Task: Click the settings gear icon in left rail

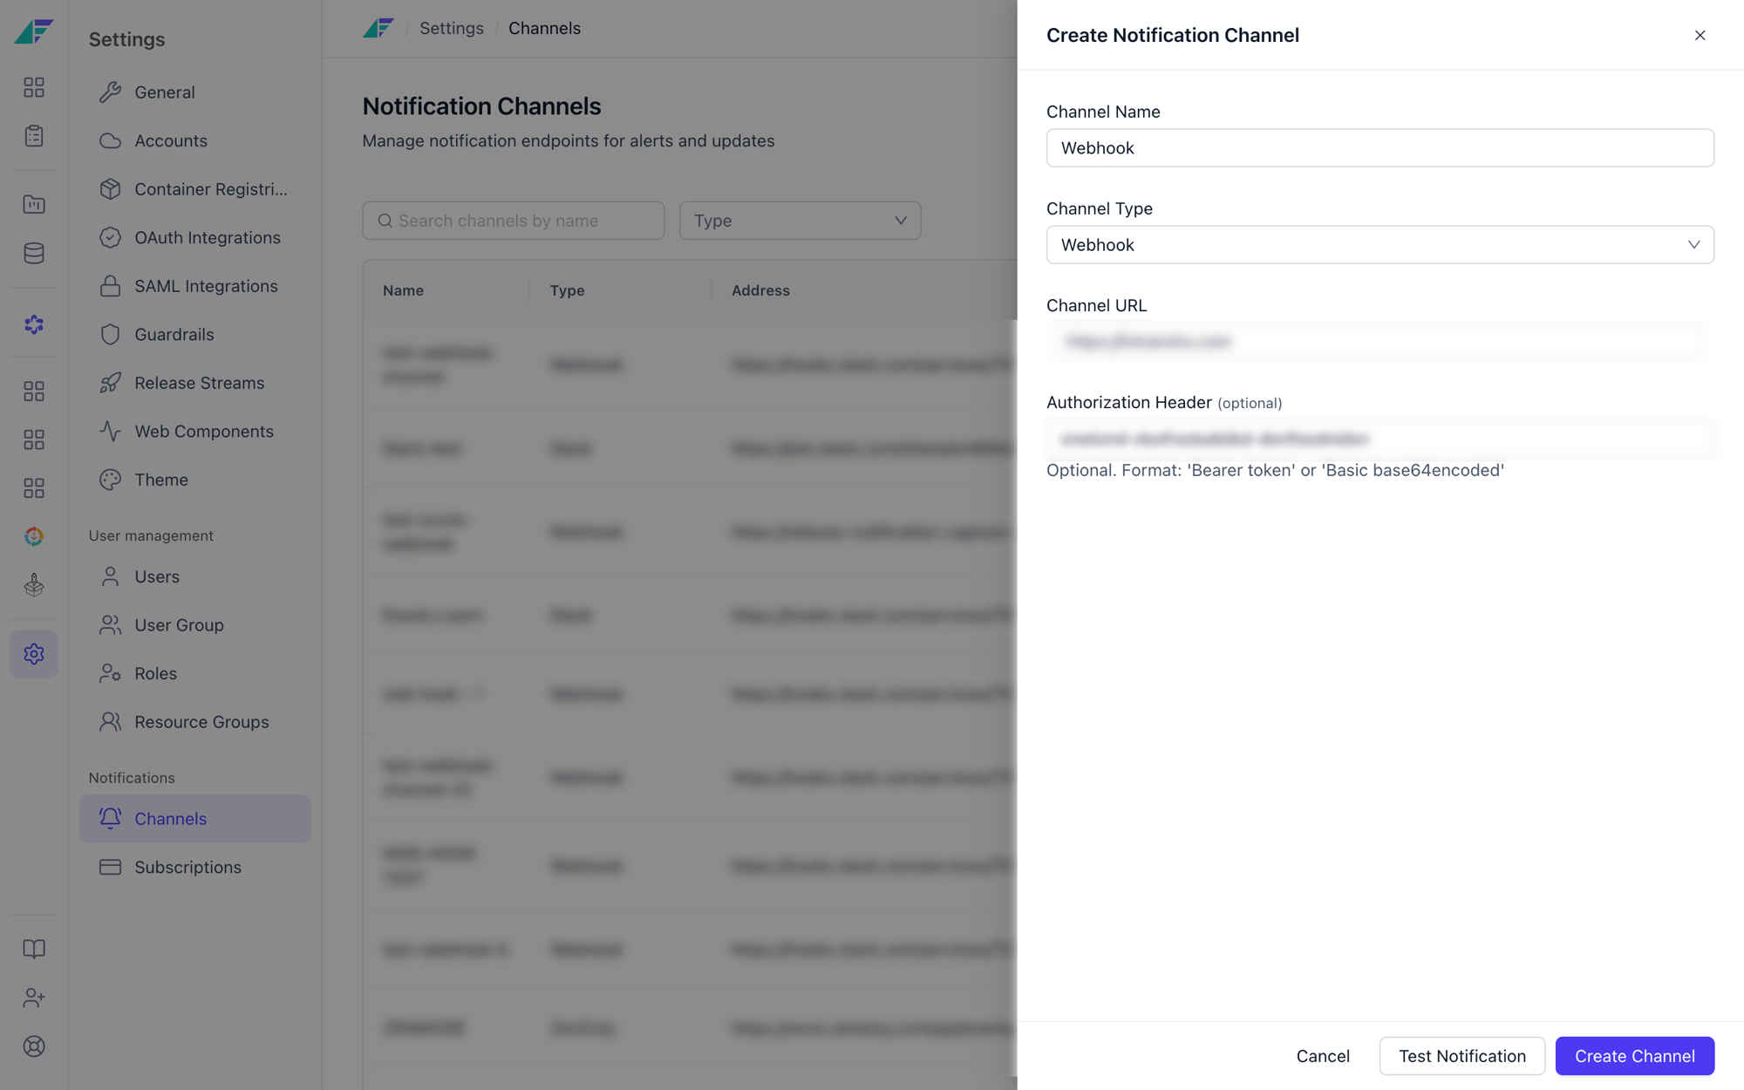Action: 34,654
